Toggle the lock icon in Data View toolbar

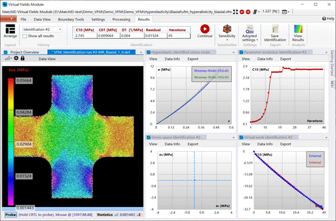pos(22,58)
